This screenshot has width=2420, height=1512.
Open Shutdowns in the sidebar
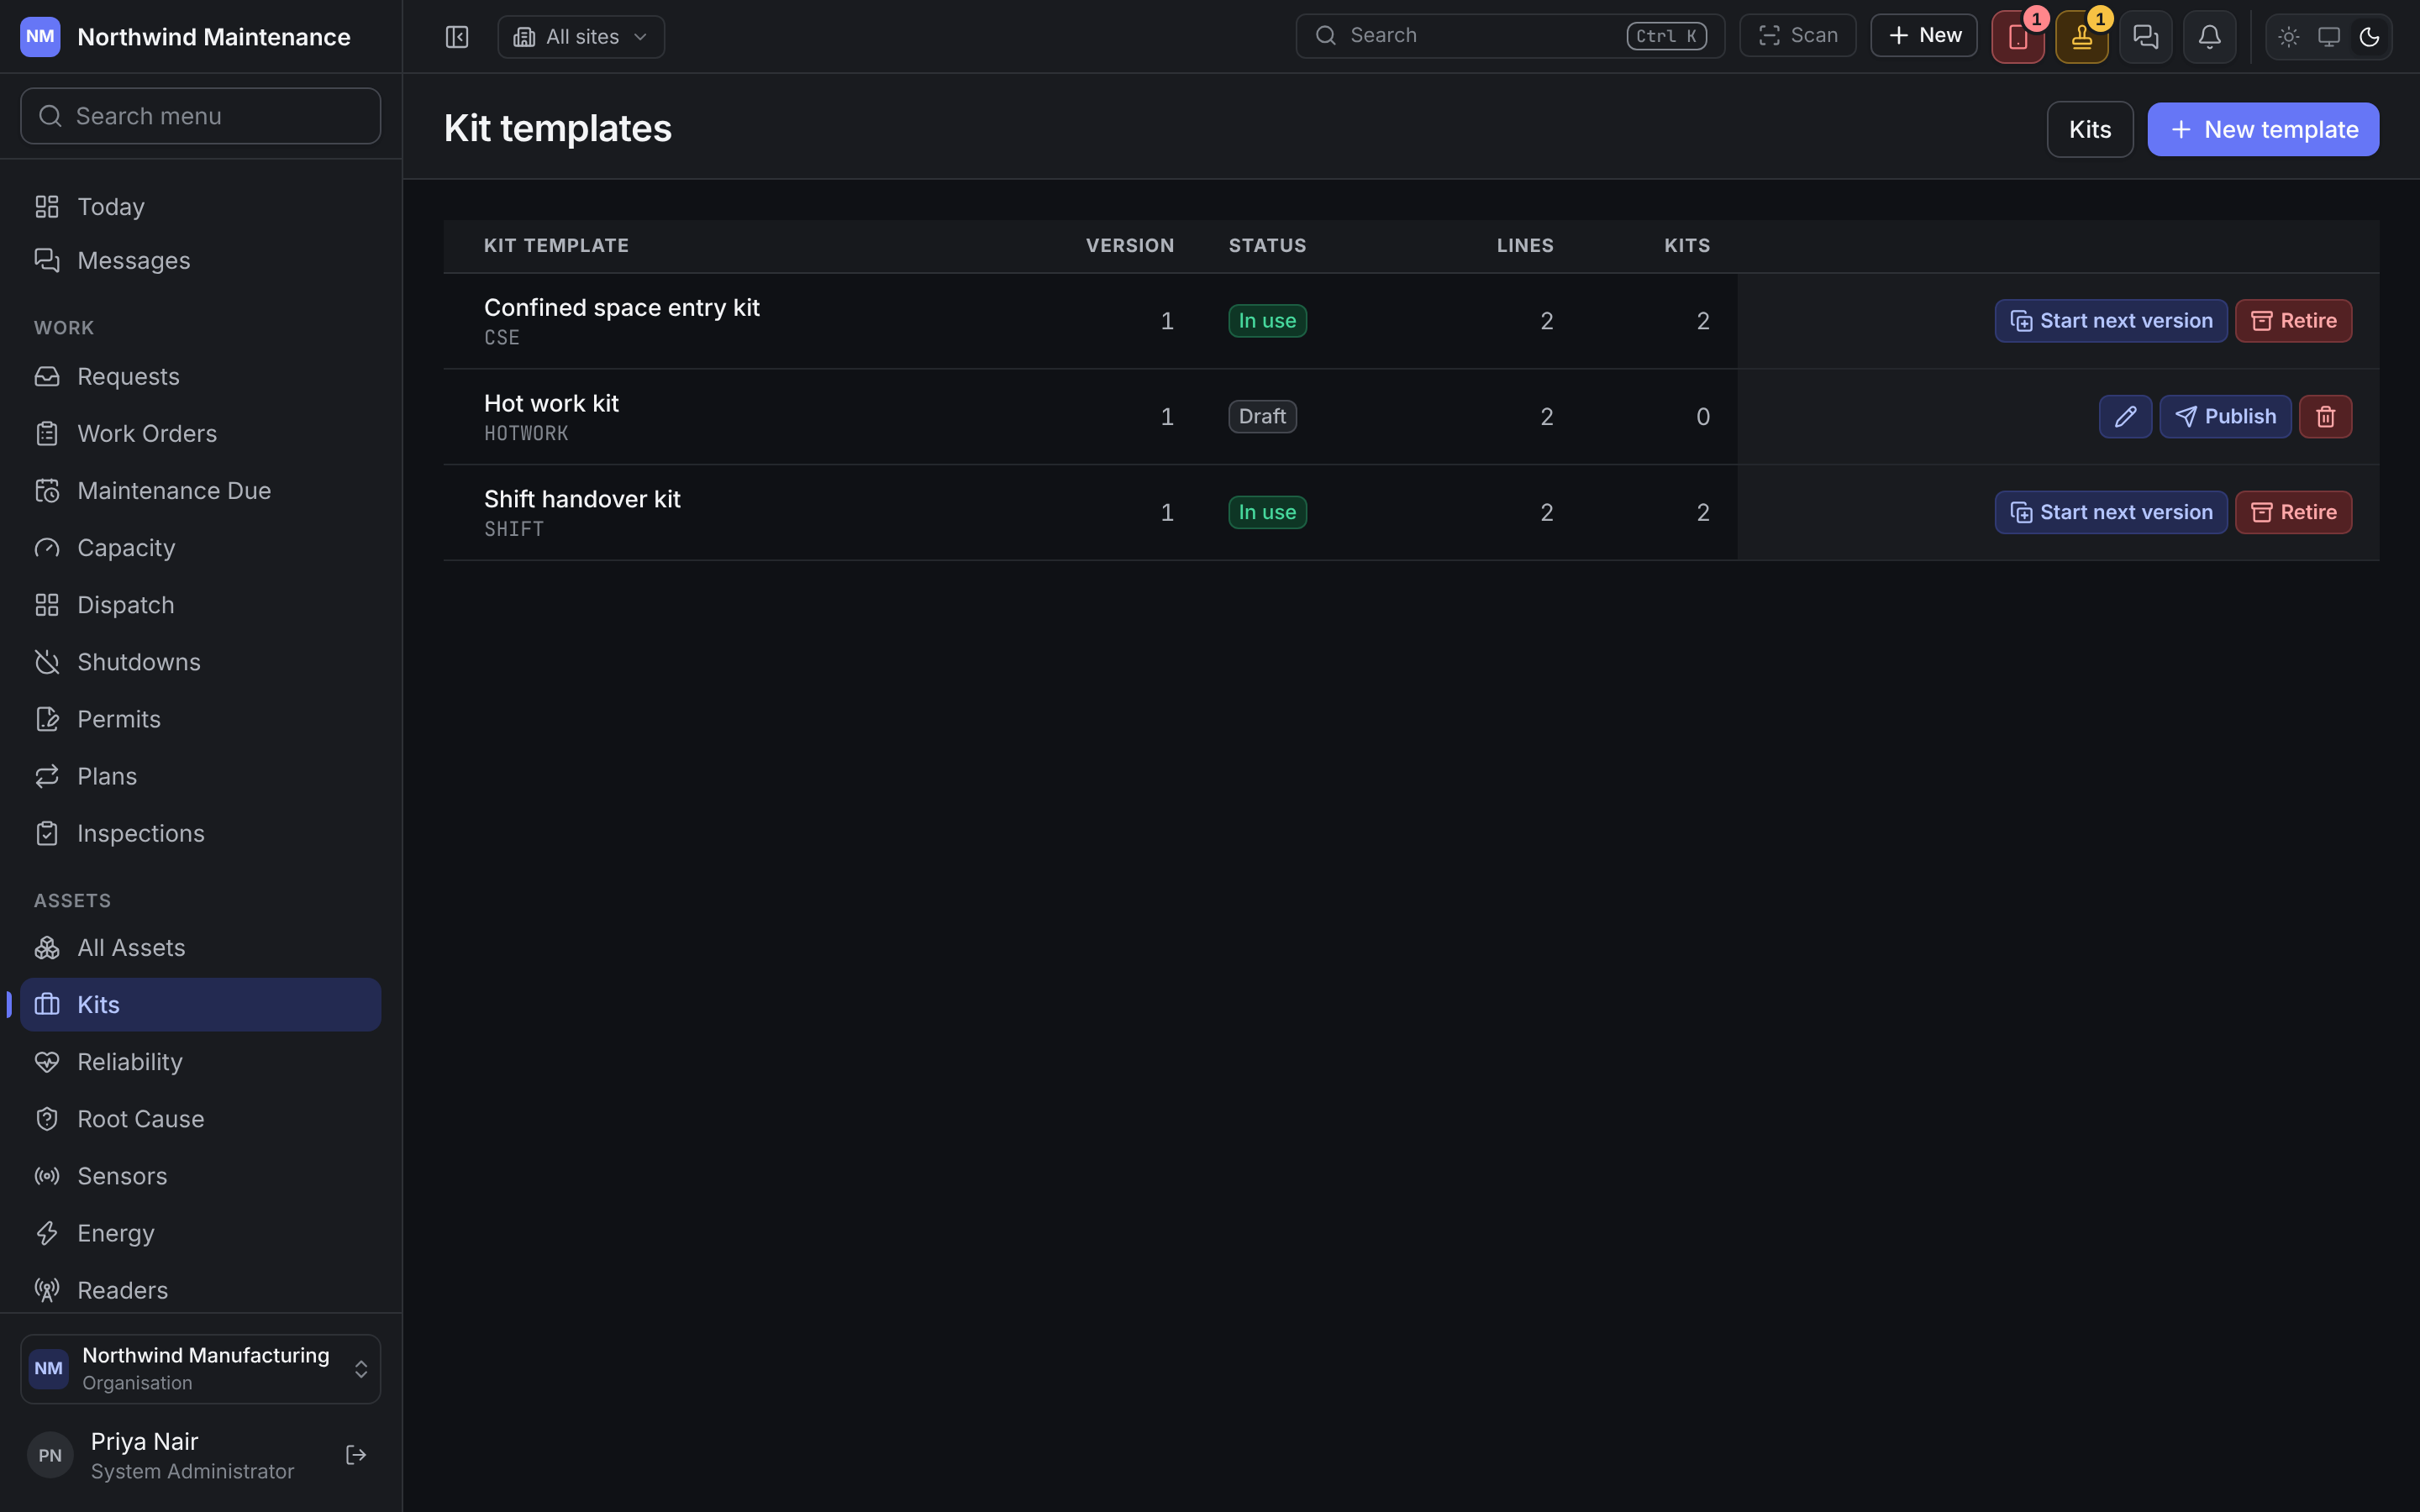[201, 662]
